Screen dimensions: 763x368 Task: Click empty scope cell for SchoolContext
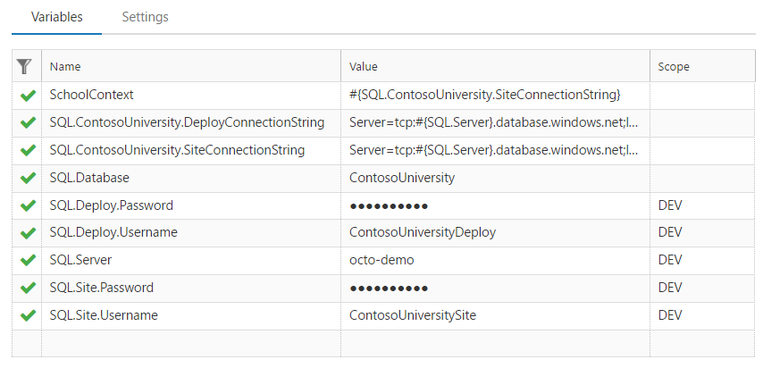[x=702, y=95]
